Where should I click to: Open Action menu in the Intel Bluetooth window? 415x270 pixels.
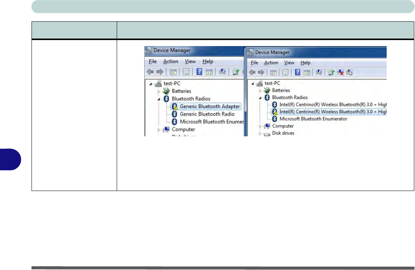[x=271, y=63]
